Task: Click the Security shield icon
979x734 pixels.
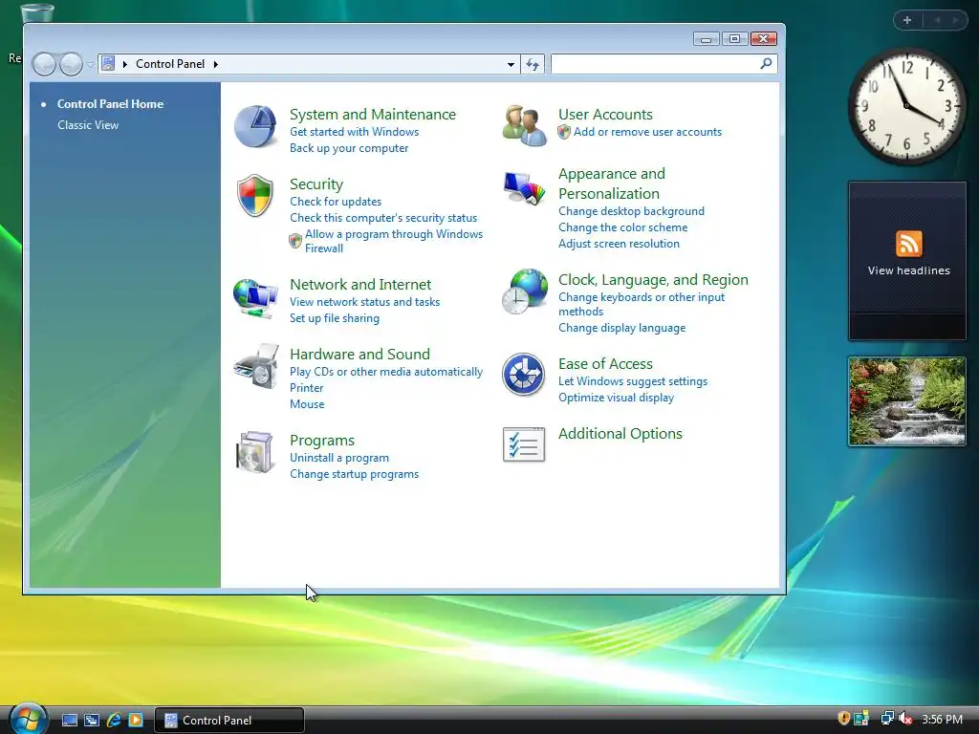Action: (254, 196)
